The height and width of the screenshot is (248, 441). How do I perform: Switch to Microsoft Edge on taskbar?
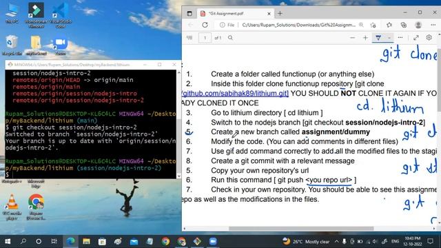pyautogui.click(x=70, y=241)
